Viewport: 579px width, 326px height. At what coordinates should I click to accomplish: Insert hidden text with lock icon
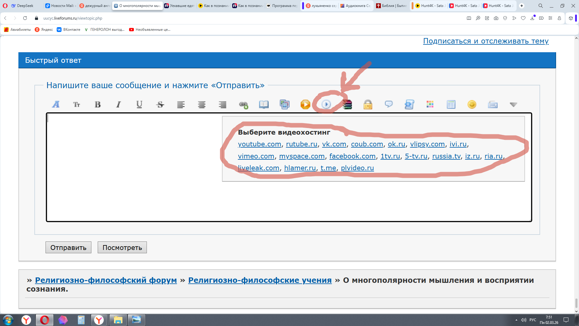click(x=368, y=105)
